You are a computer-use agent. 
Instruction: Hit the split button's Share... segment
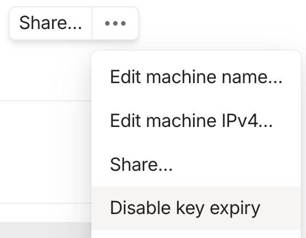coord(51,23)
